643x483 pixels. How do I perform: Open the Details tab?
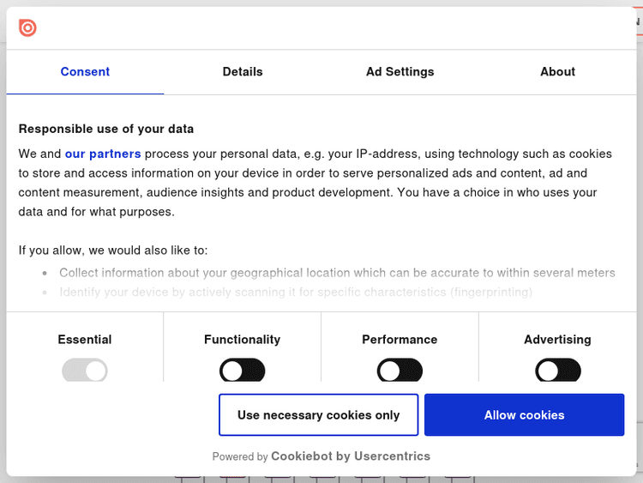pyautogui.click(x=243, y=72)
